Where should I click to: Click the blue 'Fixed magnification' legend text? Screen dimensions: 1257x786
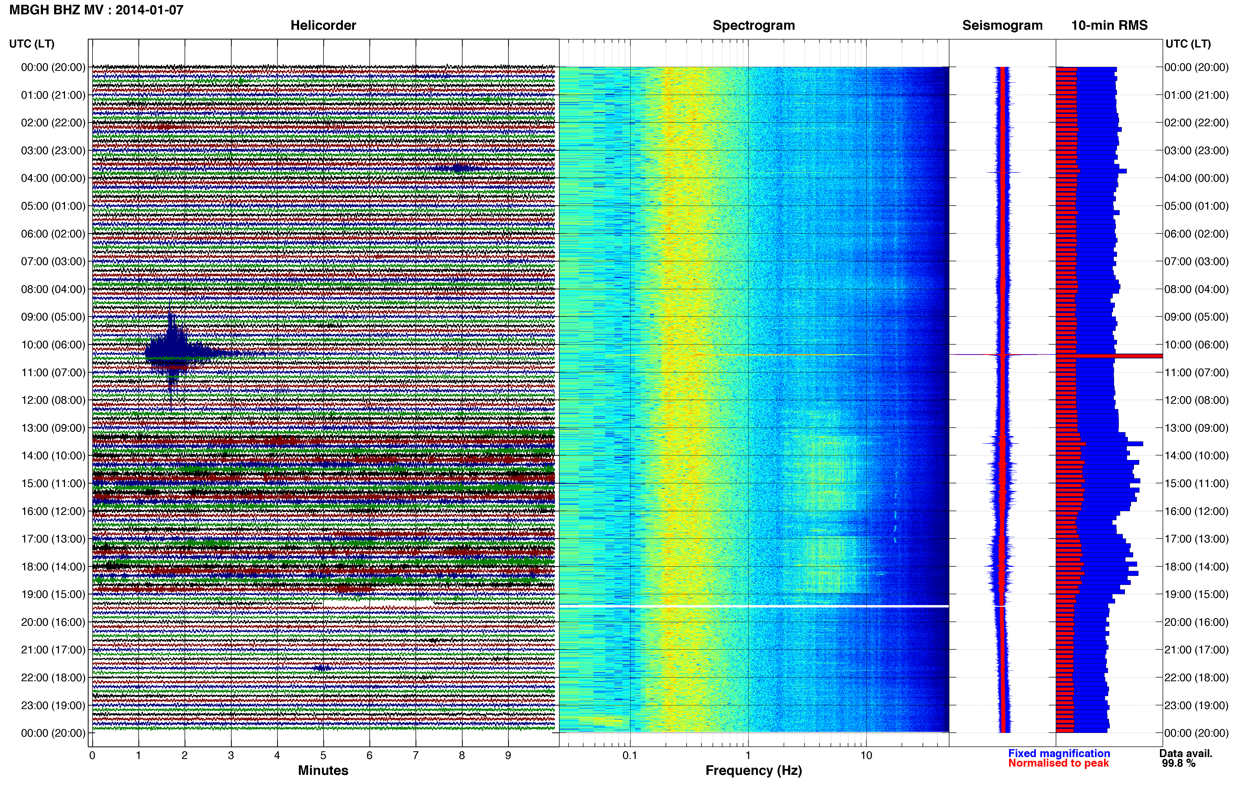(1059, 753)
